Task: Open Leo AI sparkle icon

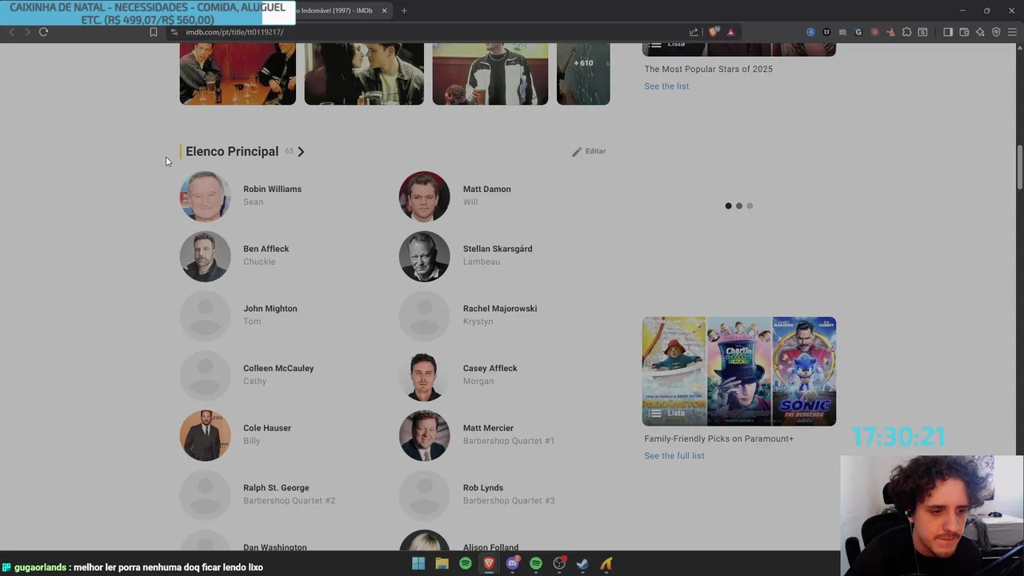Action: tap(980, 32)
